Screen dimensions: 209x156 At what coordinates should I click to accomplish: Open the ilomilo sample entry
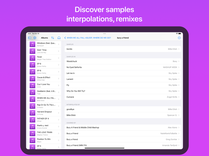coord(123,49)
